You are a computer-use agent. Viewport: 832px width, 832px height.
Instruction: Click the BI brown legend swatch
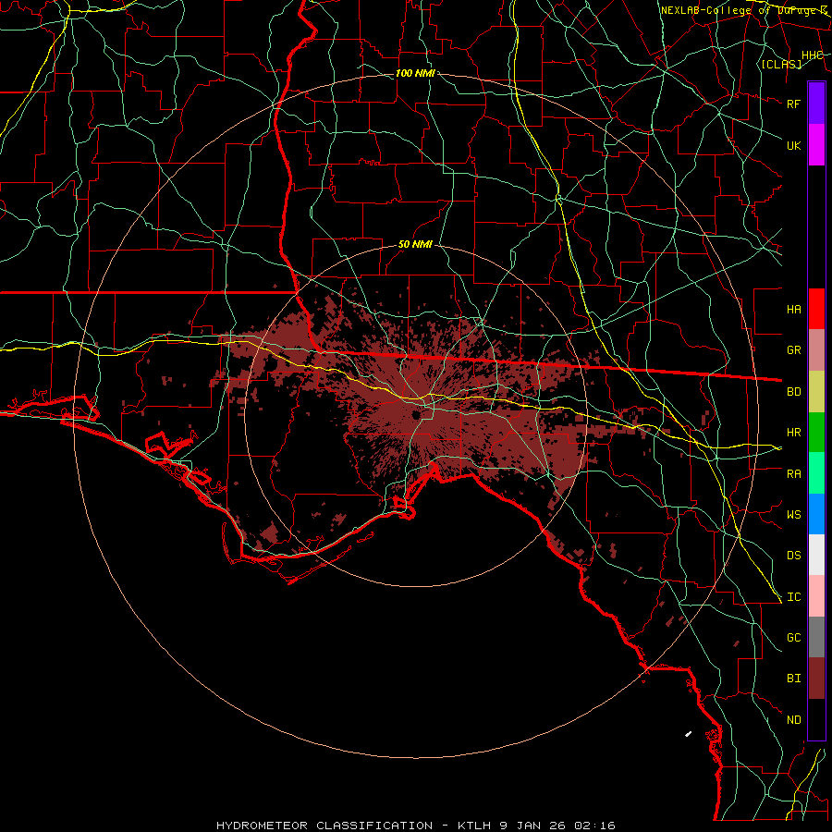point(816,679)
